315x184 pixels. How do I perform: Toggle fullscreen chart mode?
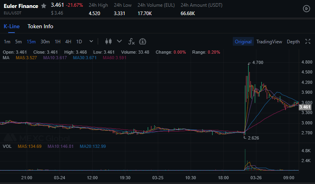[308, 41]
